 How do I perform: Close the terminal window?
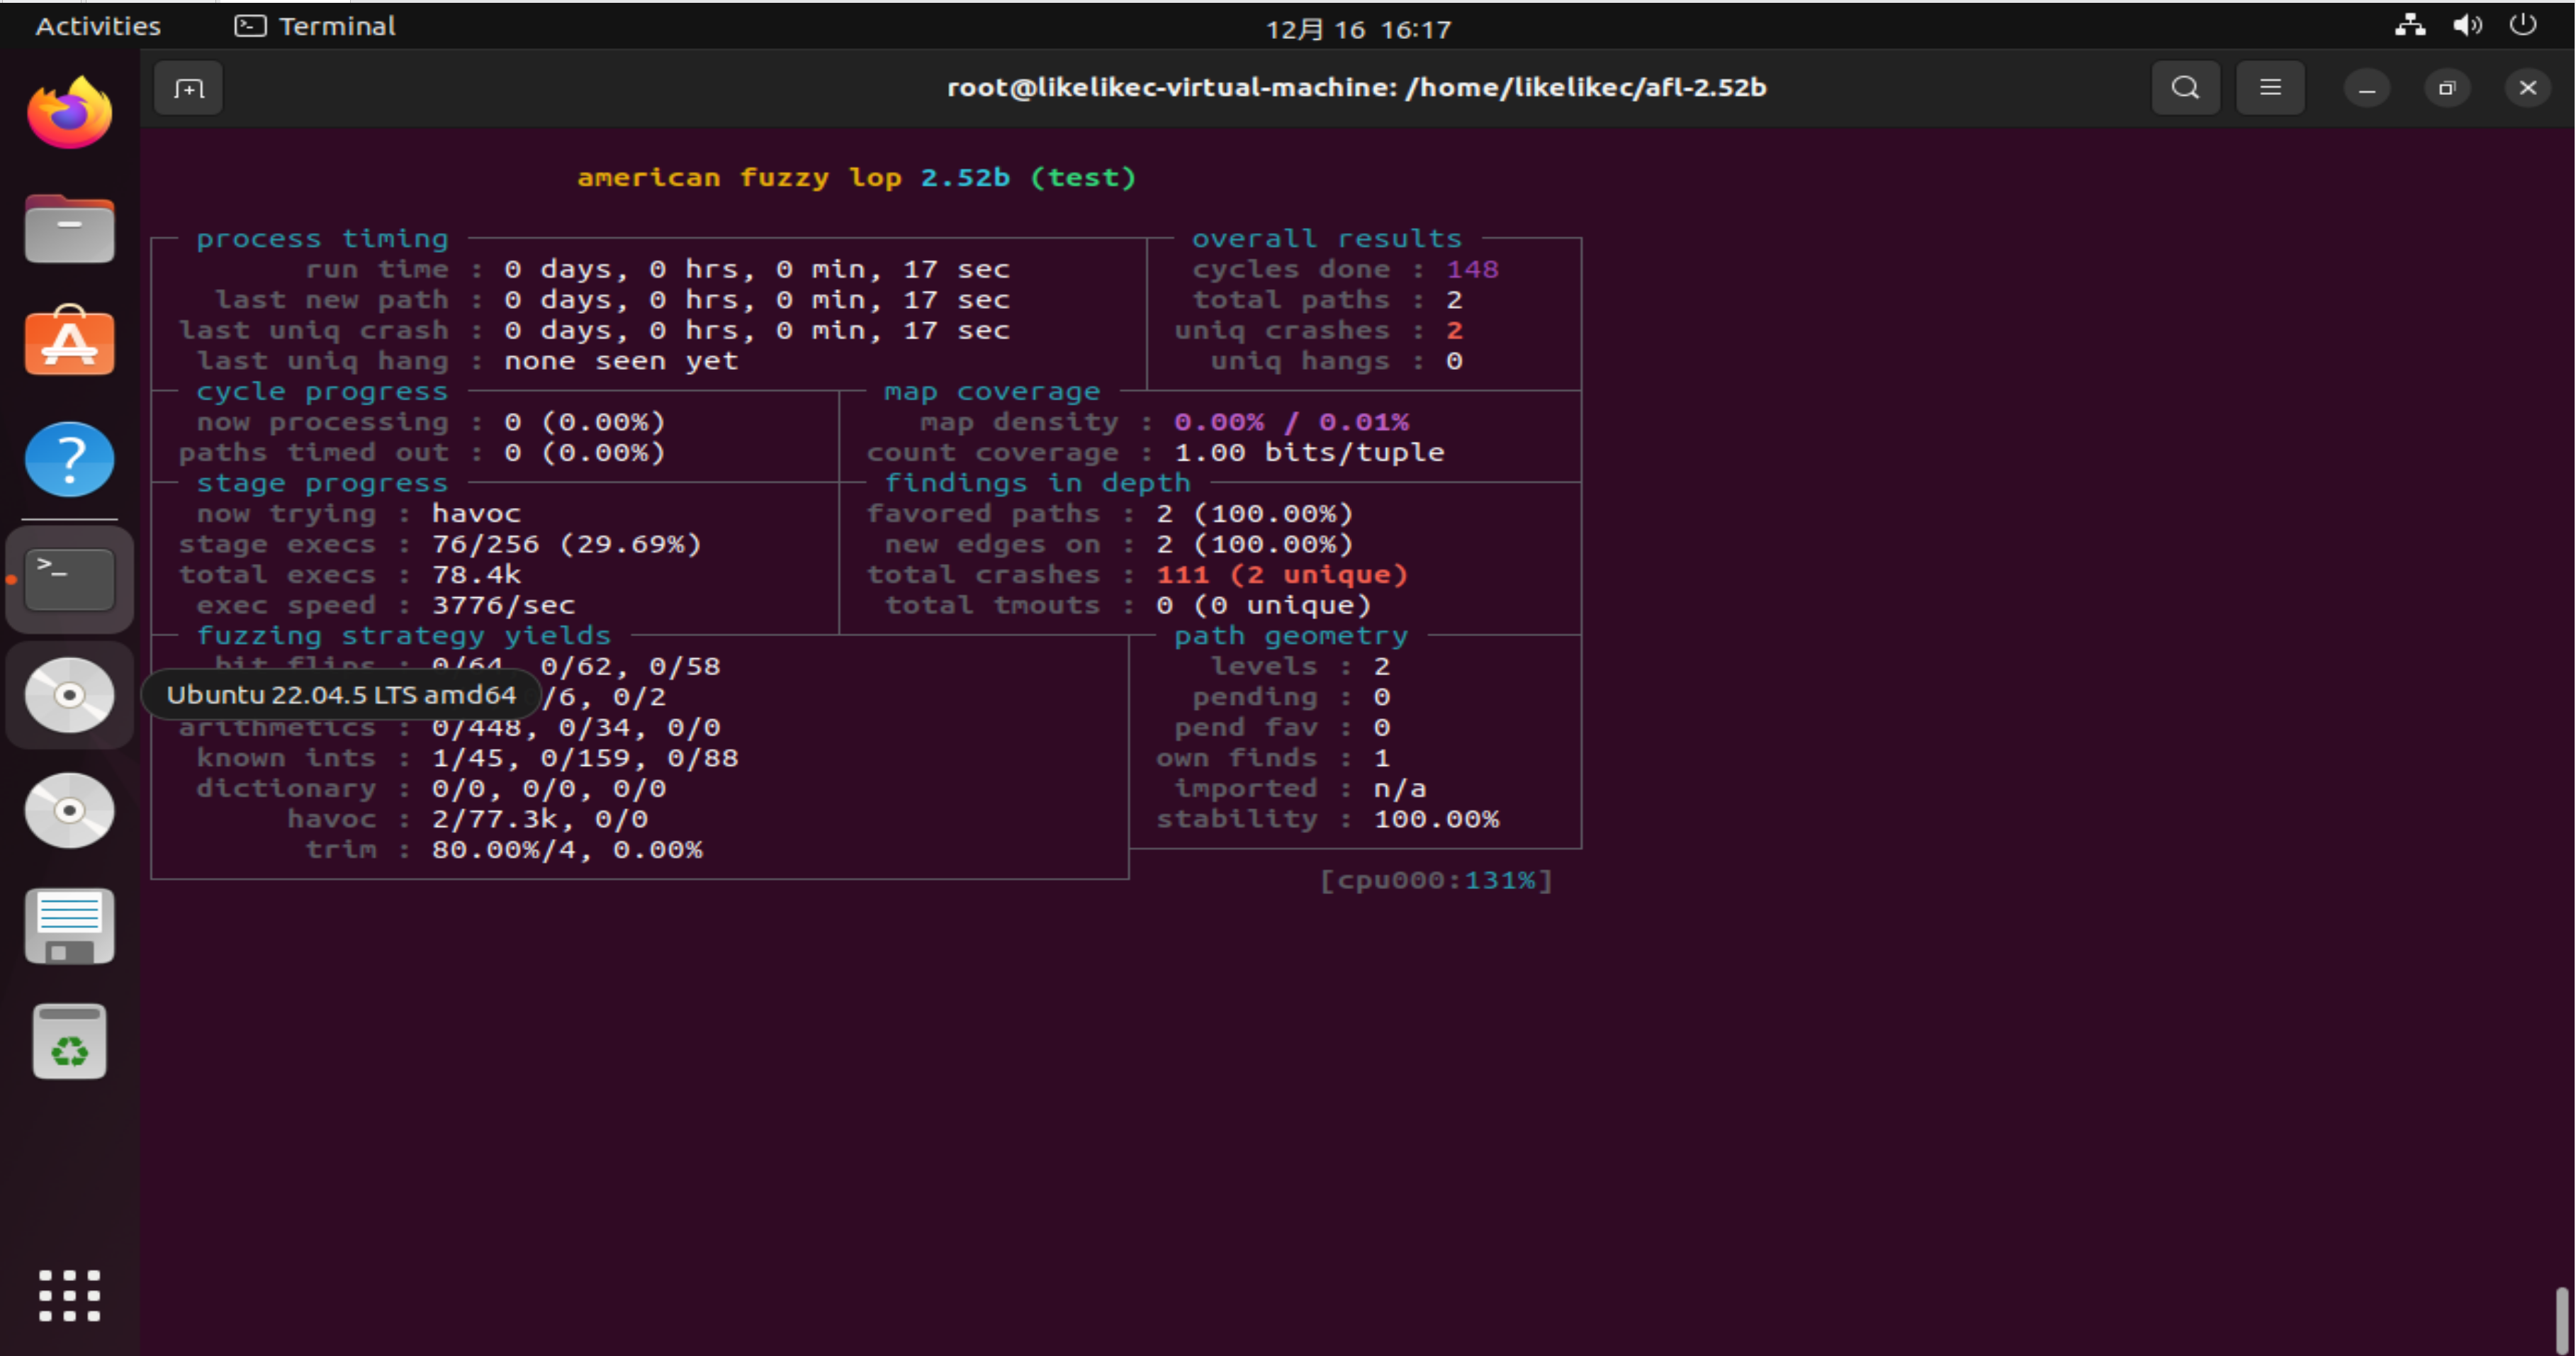[2528, 89]
